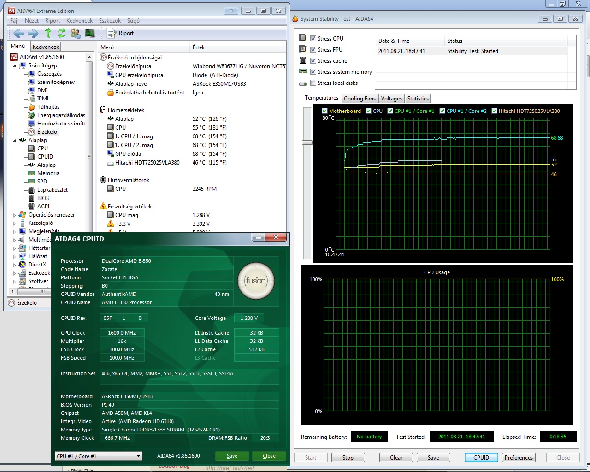The width and height of the screenshot is (590, 472).
Task: Open Összegzés item under Számítógép
Action: tap(49, 74)
